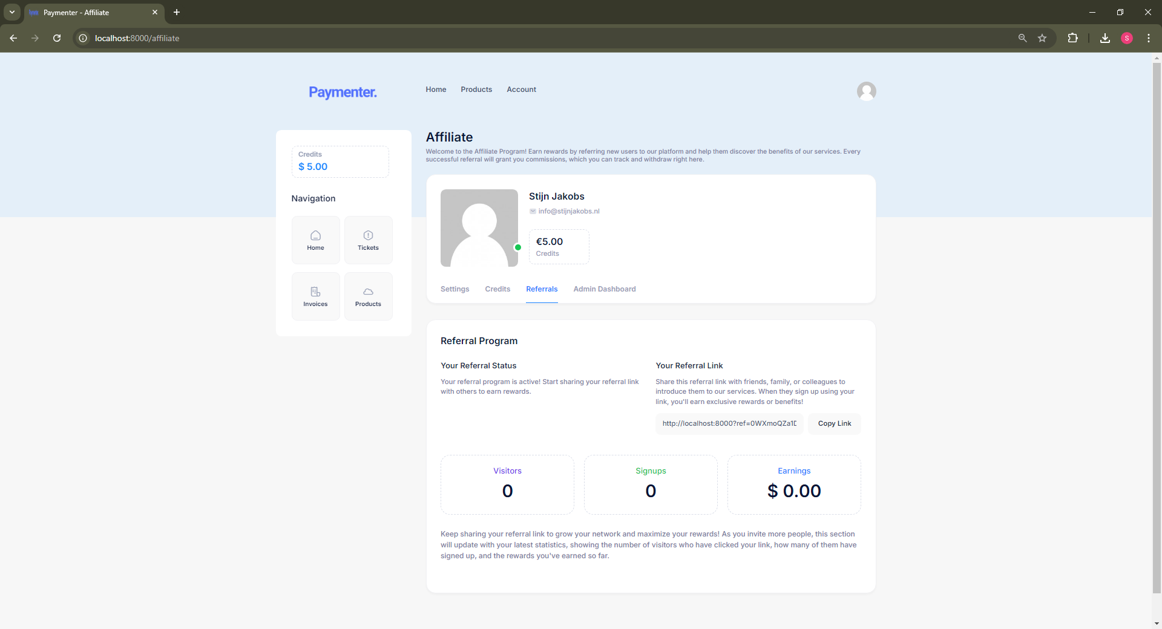Open the tab search dropdown arrow
Image resolution: width=1162 pixels, height=629 pixels.
coord(11,12)
